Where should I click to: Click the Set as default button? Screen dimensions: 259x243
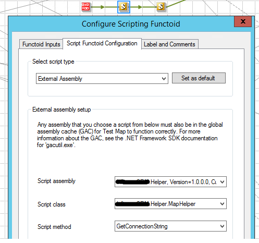(199, 78)
